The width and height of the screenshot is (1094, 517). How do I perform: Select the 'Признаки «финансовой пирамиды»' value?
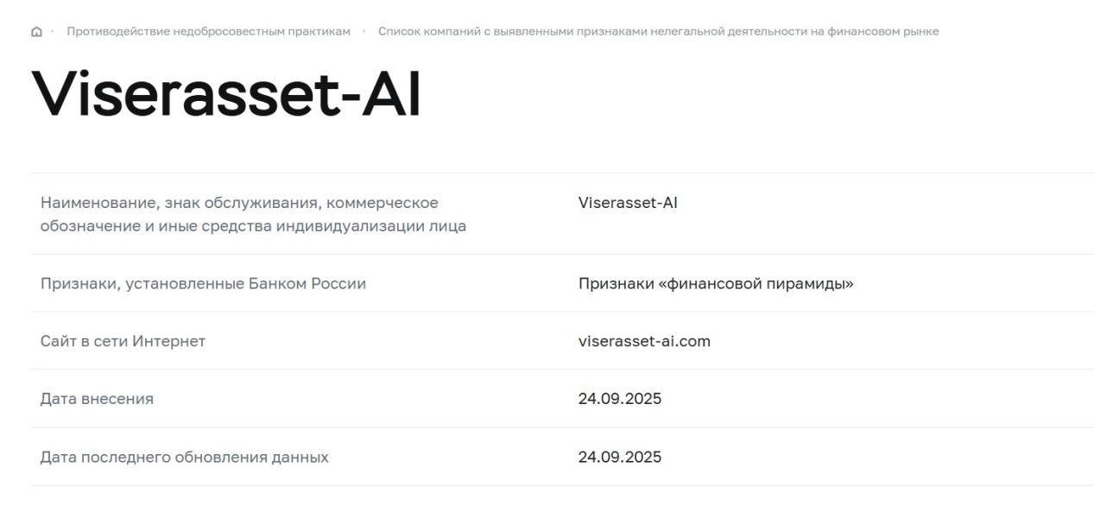(x=716, y=284)
